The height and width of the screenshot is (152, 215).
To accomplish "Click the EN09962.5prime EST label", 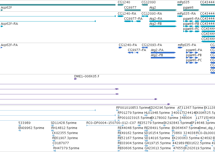I will [31, 128].
